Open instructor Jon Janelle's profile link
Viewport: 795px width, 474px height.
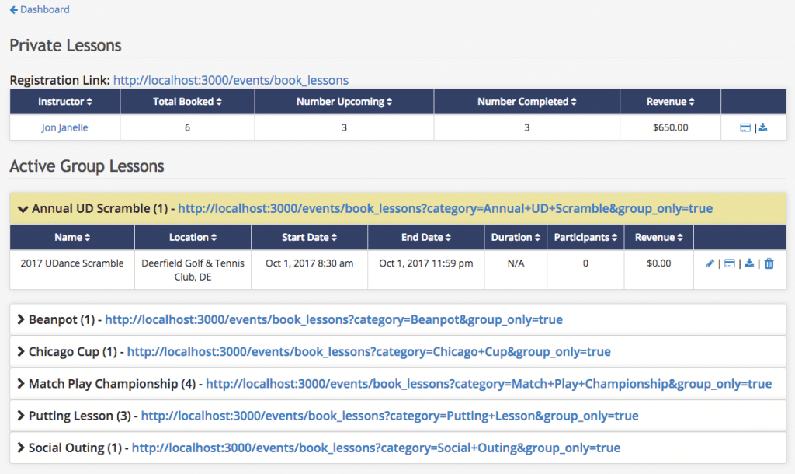click(x=65, y=127)
